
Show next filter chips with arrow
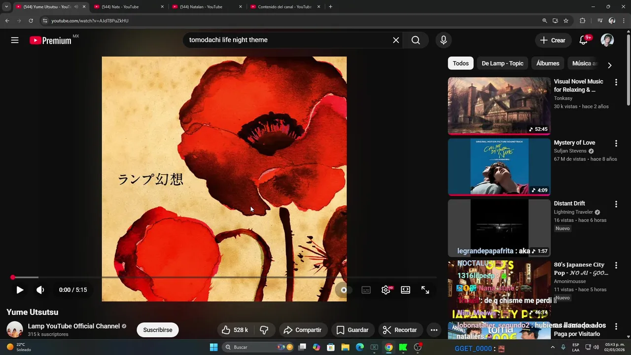610,65
